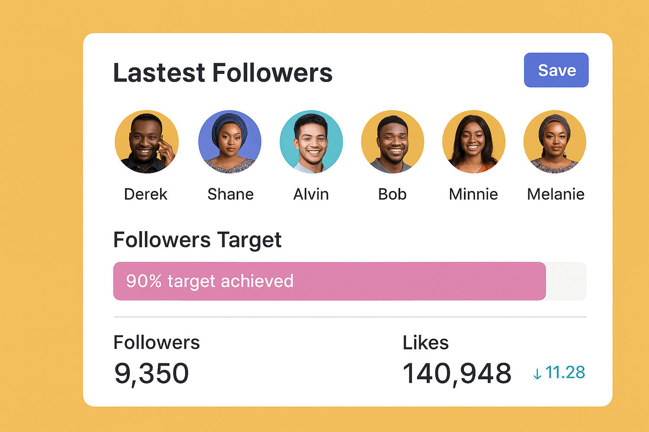The width and height of the screenshot is (649, 432).
Task: Click the Bob name label
Action: click(392, 194)
